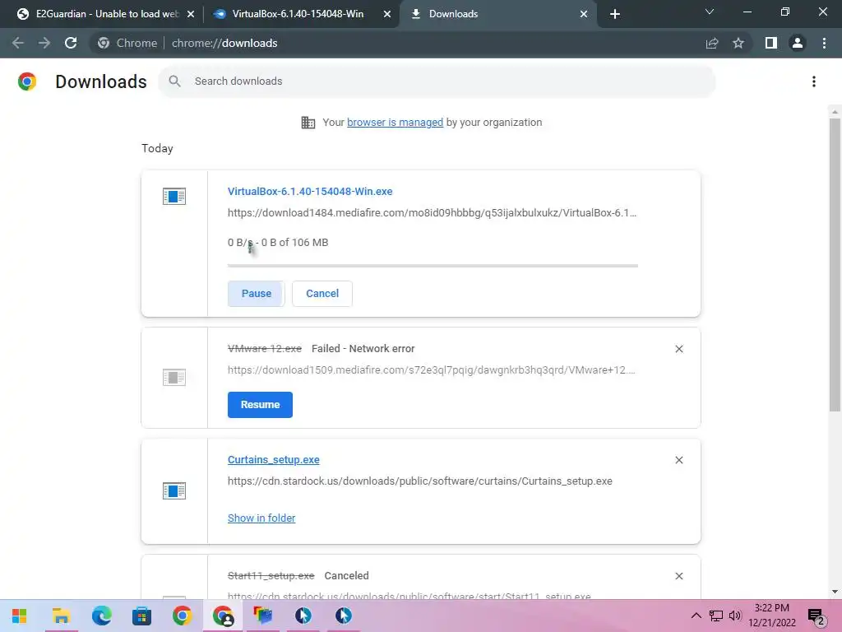842x632 pixels.
Task: Launch Microsoft Edge from the taskbar
Action: pyautogui.click(x=101, y=616)
